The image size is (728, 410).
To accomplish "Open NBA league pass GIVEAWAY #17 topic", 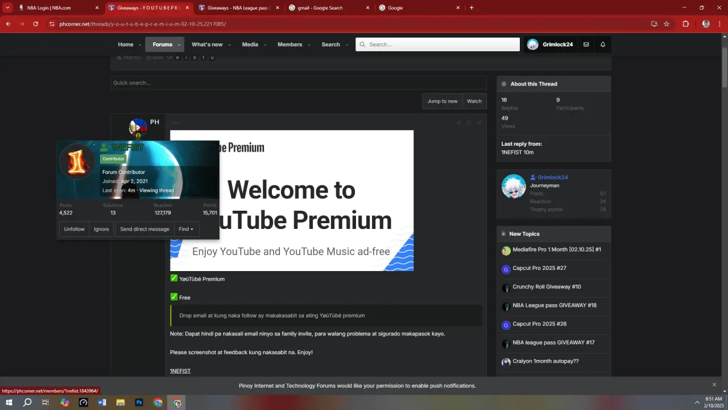I will (x=553, y=343).
